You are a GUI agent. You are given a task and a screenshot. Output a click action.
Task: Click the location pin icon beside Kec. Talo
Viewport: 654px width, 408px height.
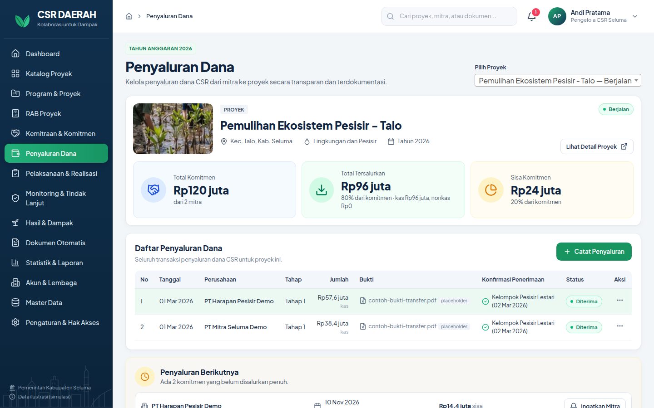224,141
